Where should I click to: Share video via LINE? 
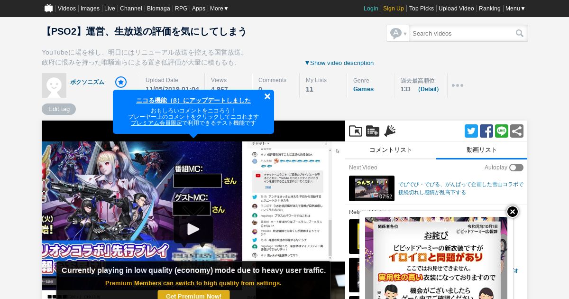pos(502,131)
